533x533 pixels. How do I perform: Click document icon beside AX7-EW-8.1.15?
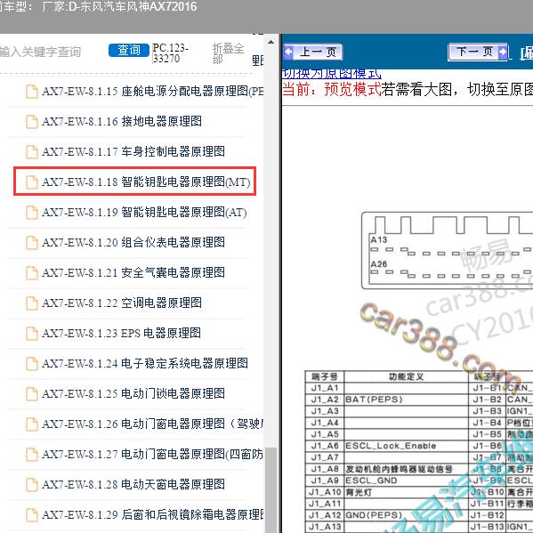[32, 92]
